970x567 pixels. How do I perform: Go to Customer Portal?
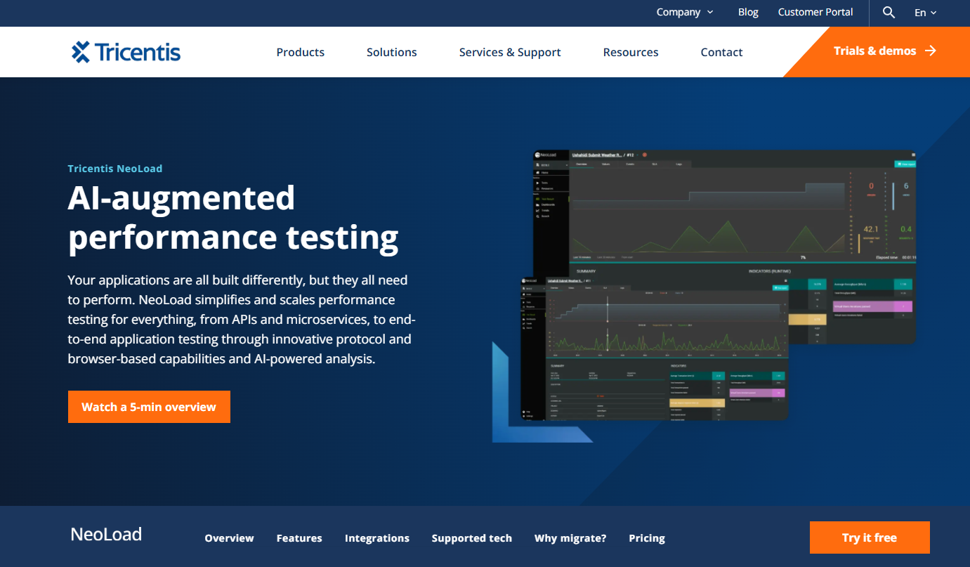[815, 12]
